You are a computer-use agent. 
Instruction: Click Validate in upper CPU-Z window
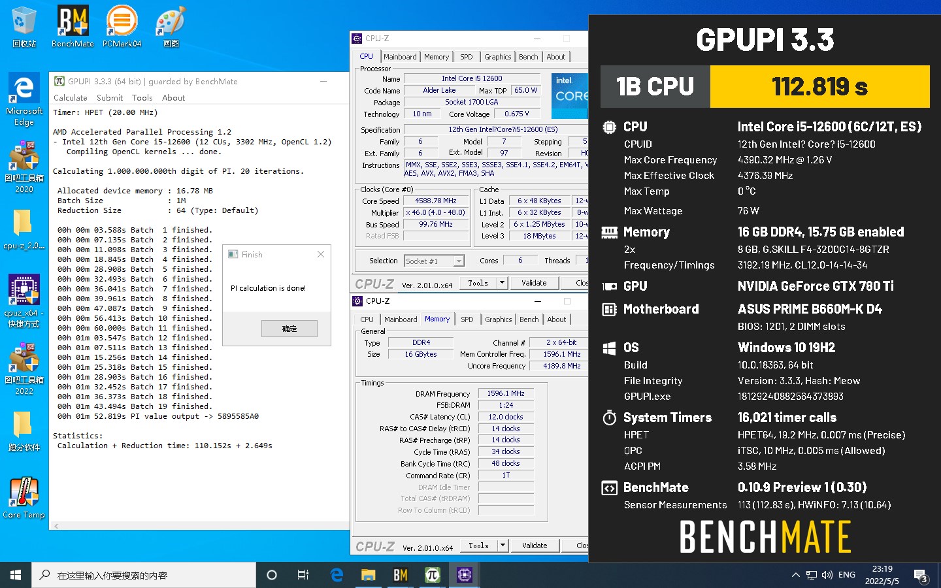[534, 283]
